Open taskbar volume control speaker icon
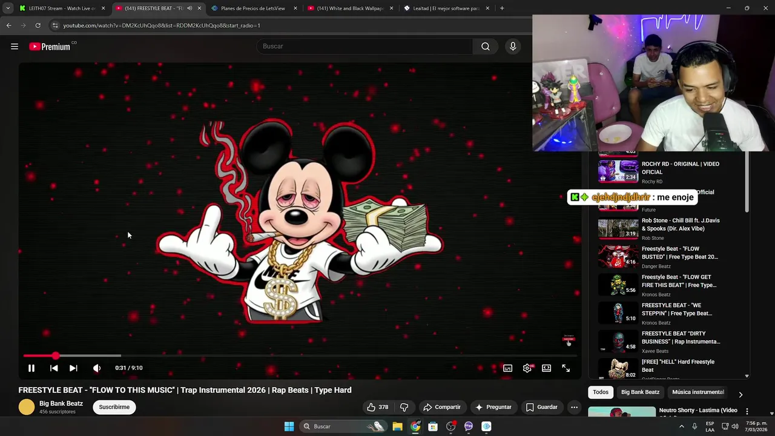Screen dimensions: 775x436 (x=734, y=426)
